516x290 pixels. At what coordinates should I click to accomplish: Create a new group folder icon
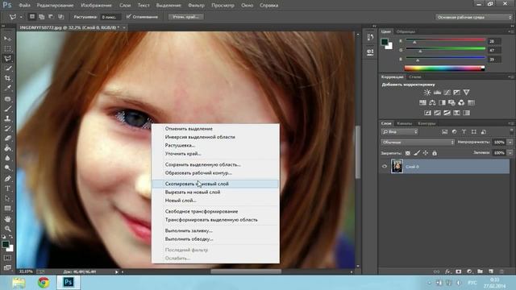click(481, 271)
